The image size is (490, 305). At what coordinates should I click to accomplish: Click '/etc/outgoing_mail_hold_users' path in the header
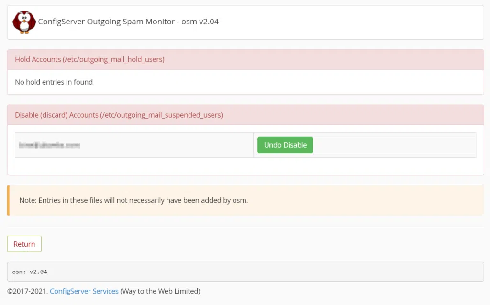(113, 59)
